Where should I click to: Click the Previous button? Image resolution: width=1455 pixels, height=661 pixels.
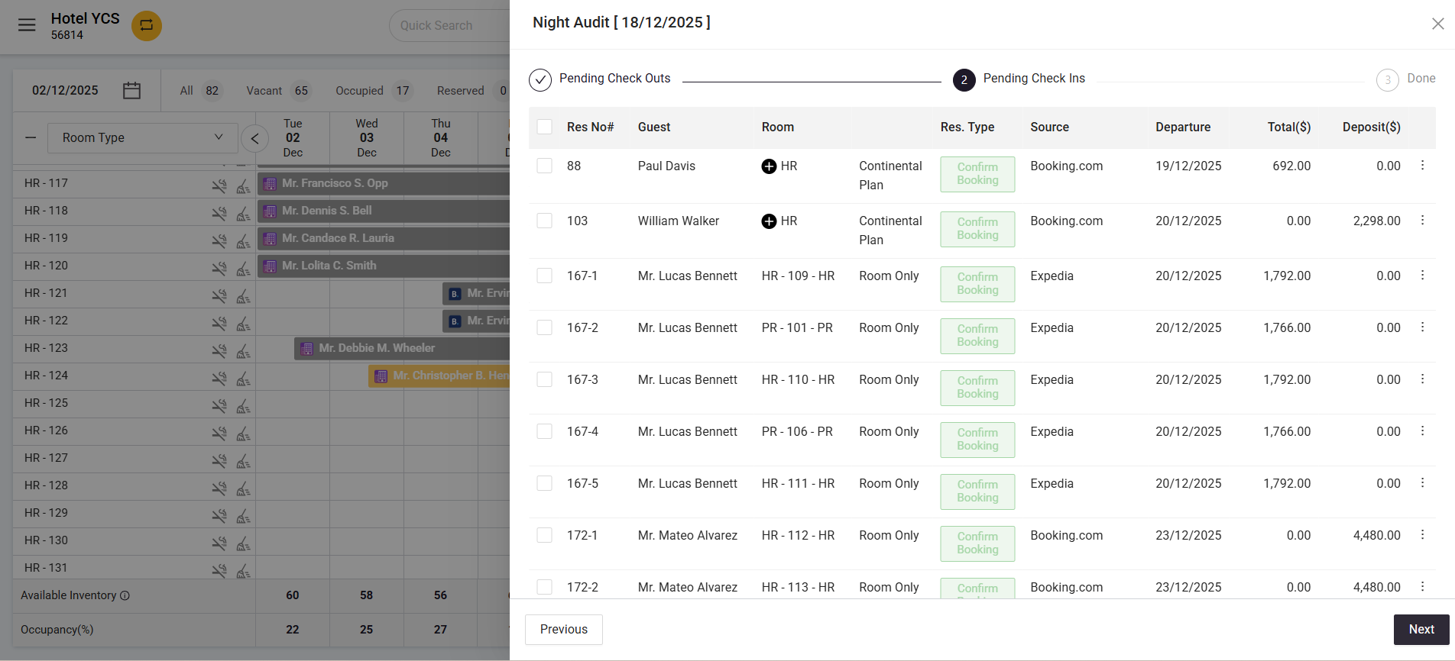564,630
